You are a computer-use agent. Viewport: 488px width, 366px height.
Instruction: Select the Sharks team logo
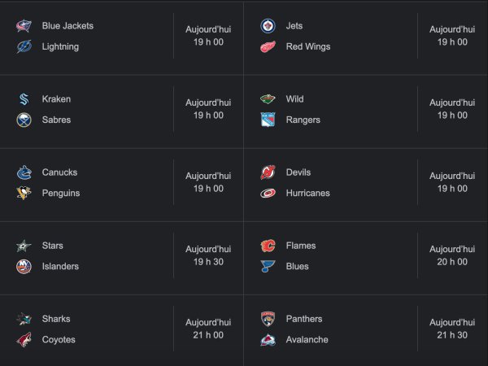pyautogui.click(x=24, y=319)
